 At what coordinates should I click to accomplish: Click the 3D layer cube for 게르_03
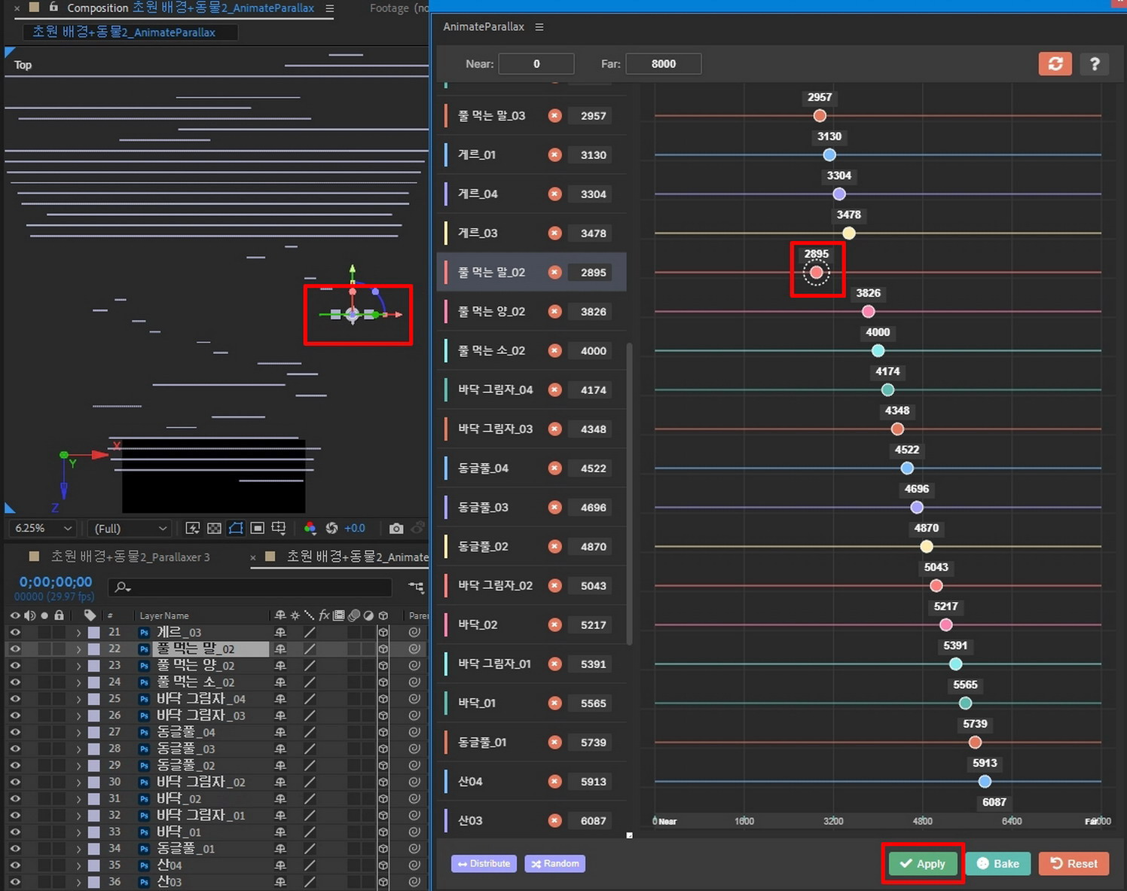click(383, 633)
